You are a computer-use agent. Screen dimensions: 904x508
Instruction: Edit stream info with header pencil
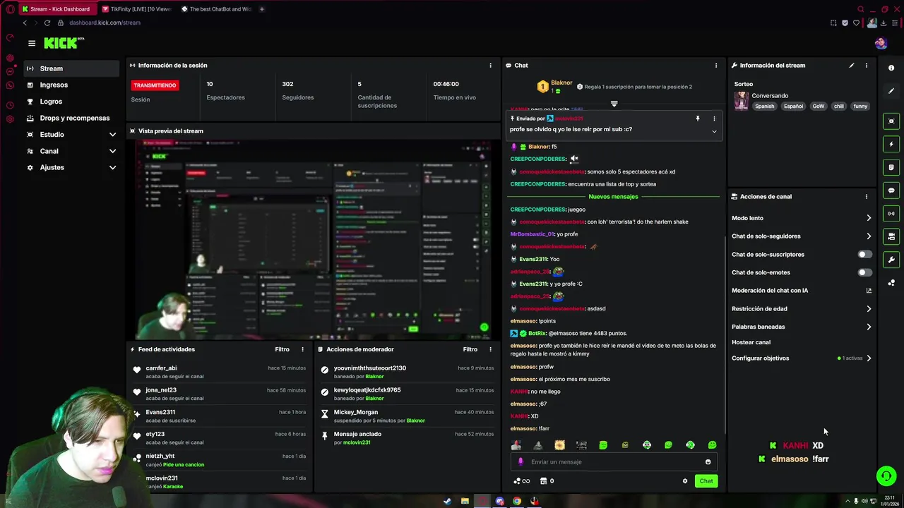pos(851,65)
